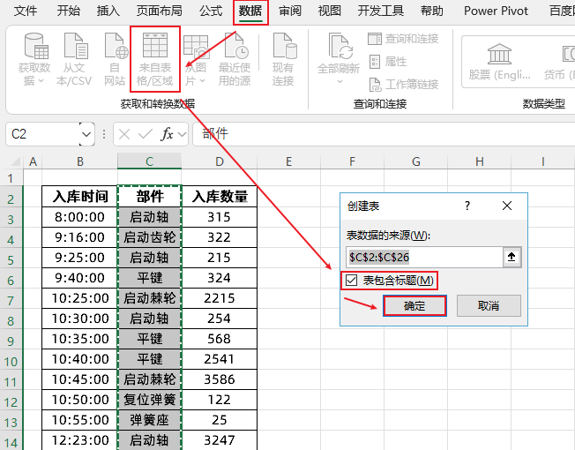Screen dimensions: 575x450
Task: Select column H header
Action: click(x=479, y=161)
